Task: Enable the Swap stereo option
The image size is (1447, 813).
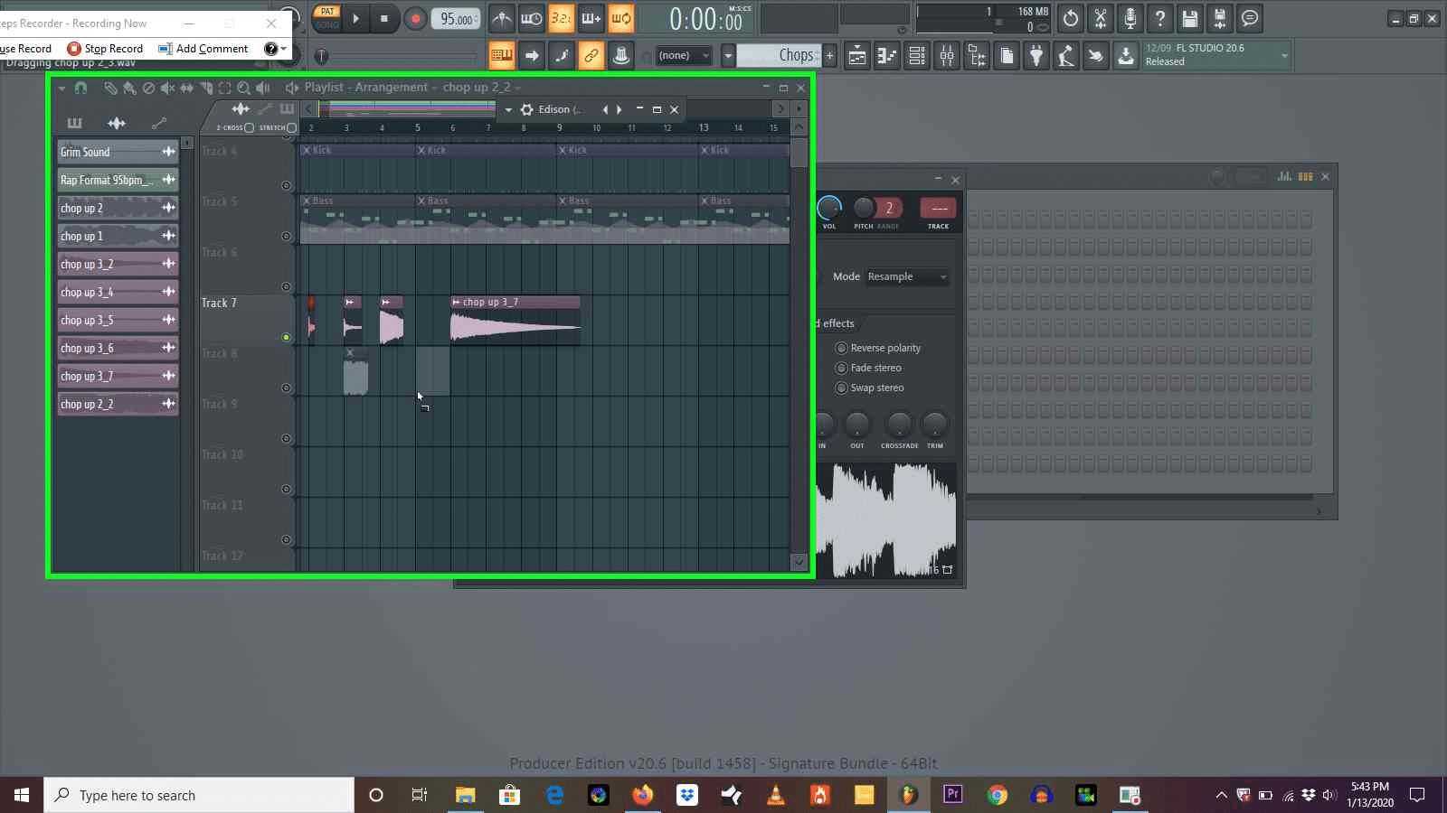Action: click(870, 388)
